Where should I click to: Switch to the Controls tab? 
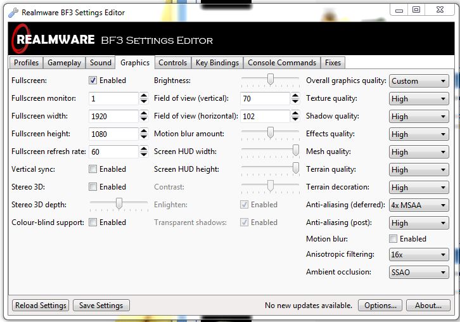pyautogui.click(x=173, y=63)
